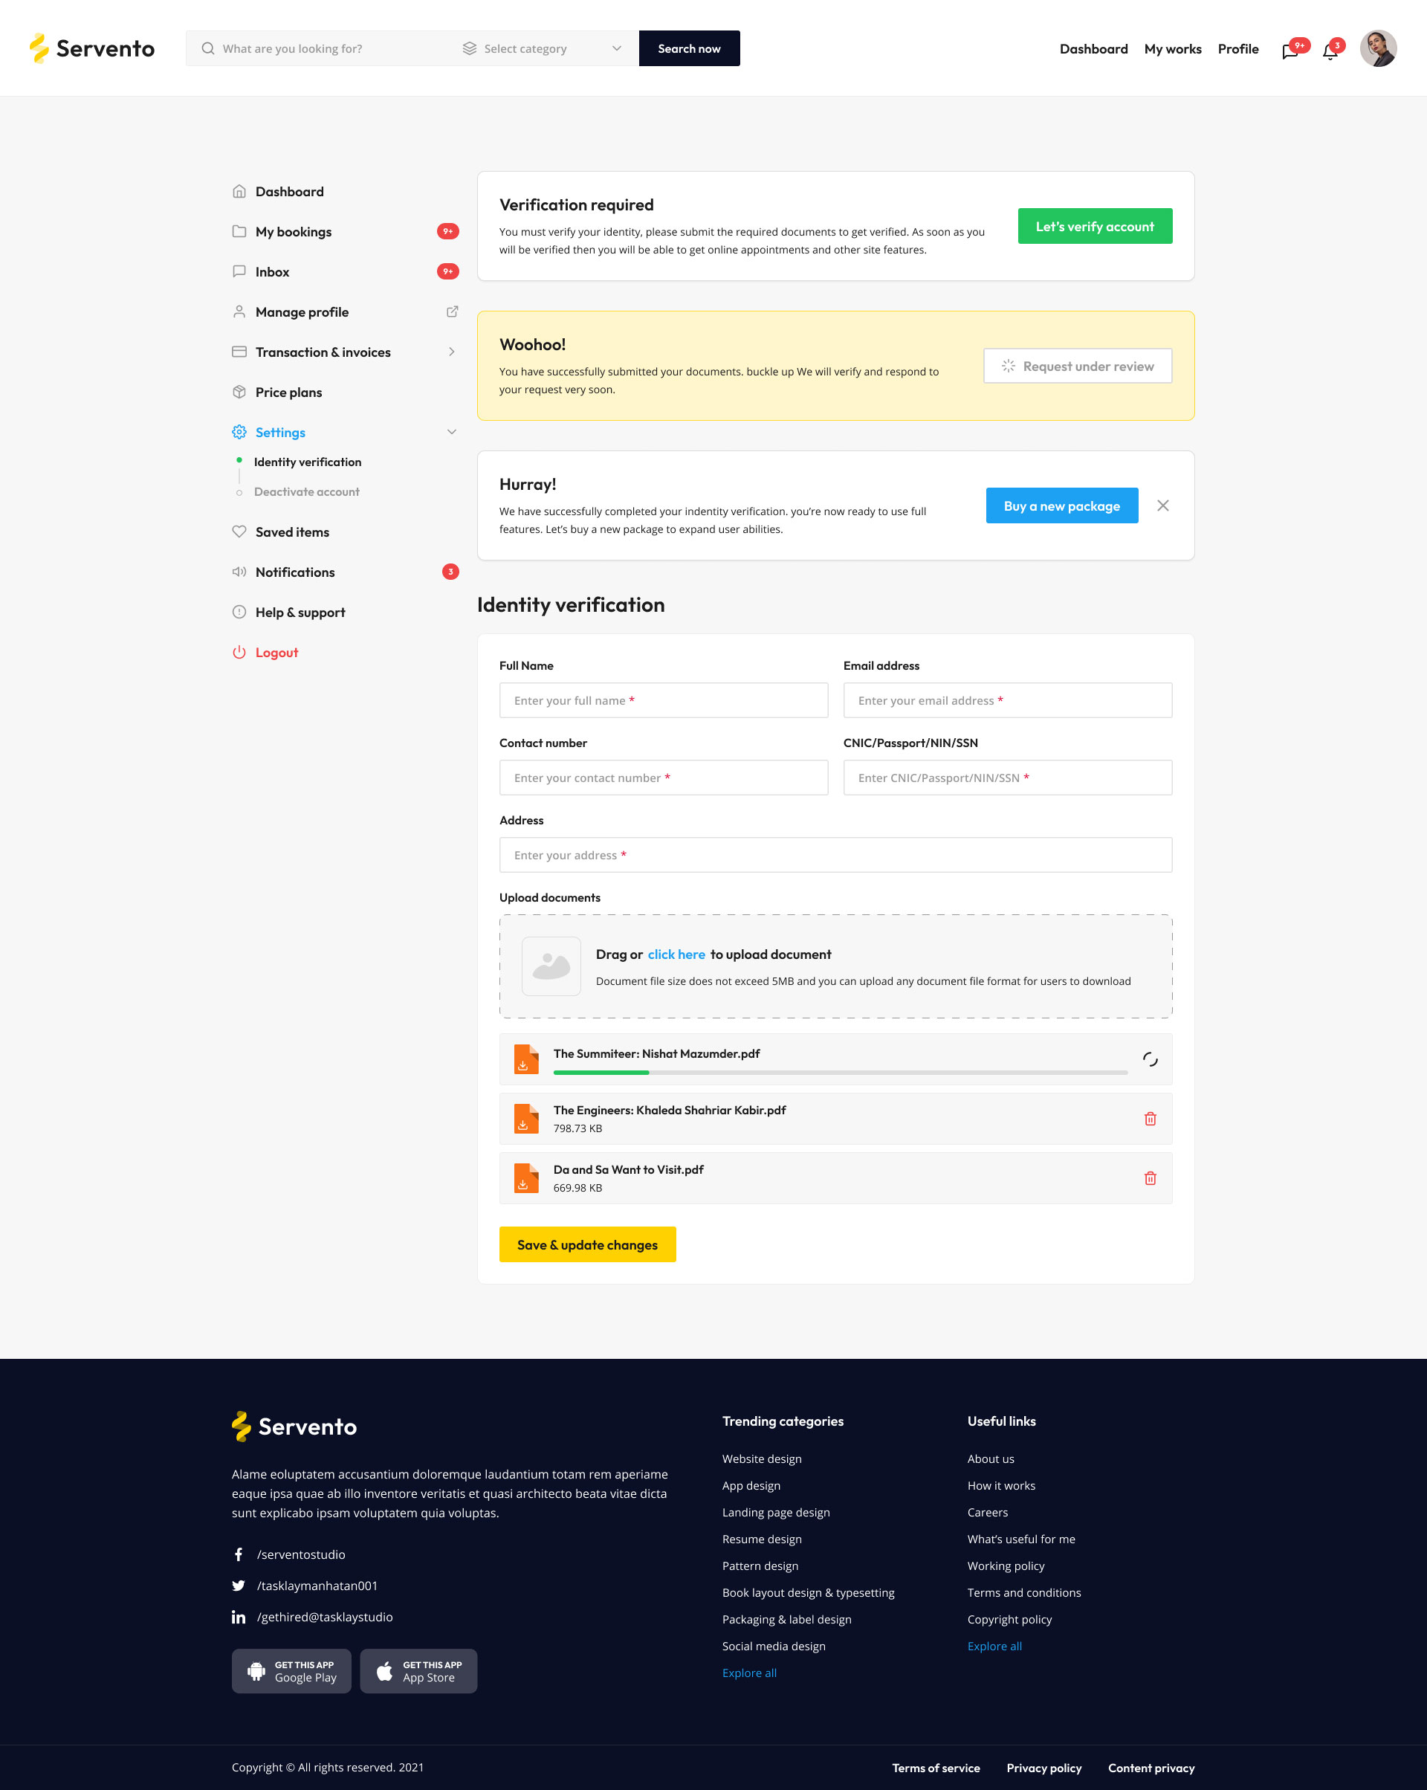Expand Transaction & invoices submenu
Viewport: 1427px width, 1790px height.
coord(452,352)
